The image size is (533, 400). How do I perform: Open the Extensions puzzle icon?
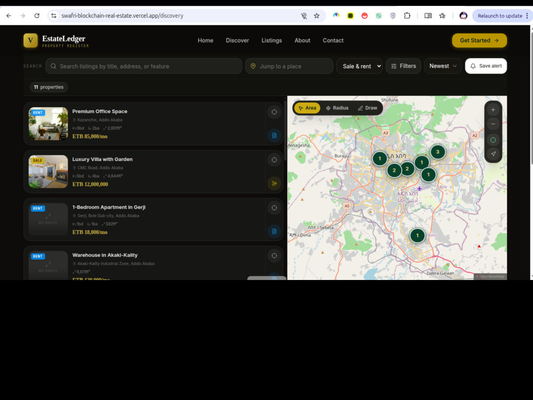407,15
